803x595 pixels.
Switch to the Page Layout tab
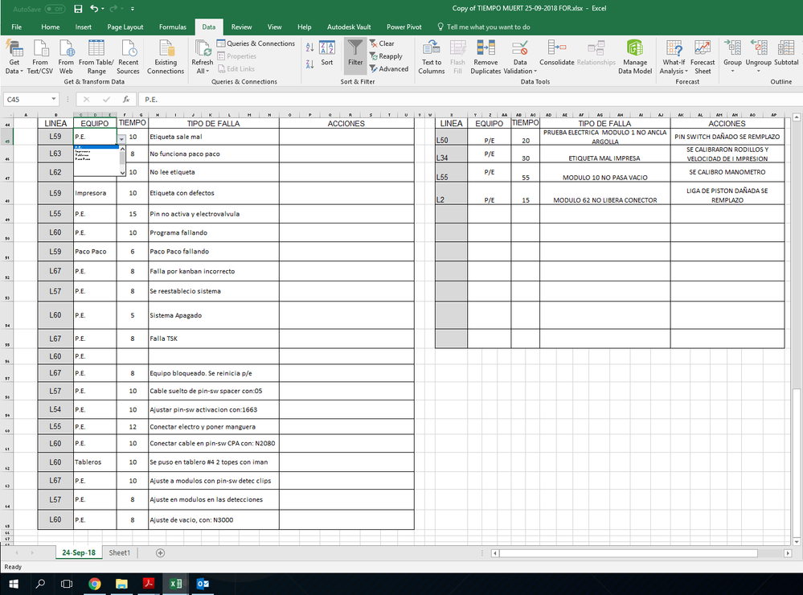125,27
